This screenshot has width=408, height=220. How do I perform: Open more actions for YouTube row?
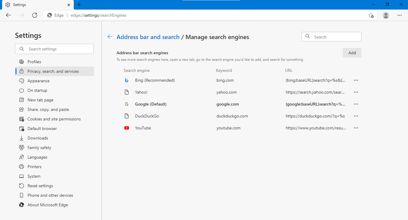[356, 128]
